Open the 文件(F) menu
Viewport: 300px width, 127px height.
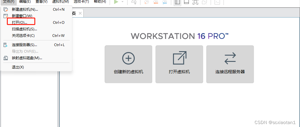(8, 1)
